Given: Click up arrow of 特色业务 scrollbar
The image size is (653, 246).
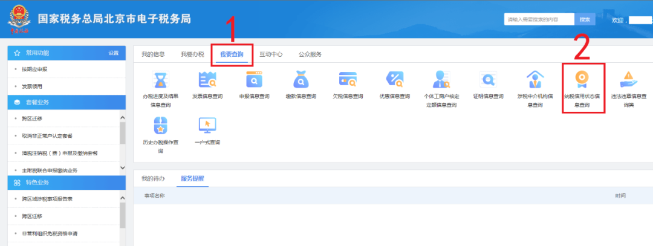Looking at the screenshot, I should click(122, 198).
